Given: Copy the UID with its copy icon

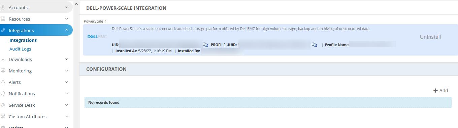Looking at the screenshot, I should [205, 45].
